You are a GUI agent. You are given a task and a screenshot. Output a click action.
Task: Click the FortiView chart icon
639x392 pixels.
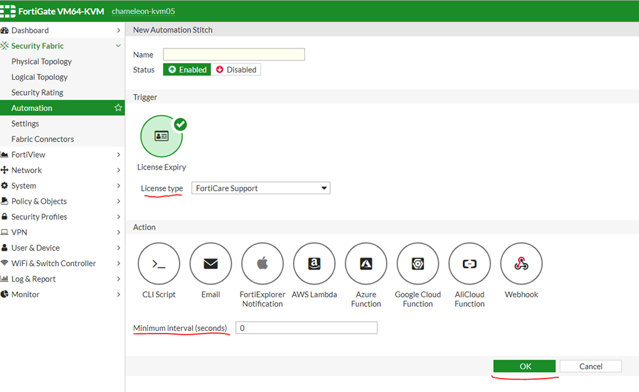tap(5, 155)
